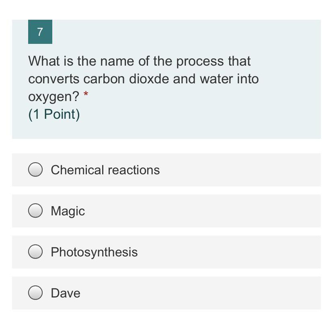The height and width of the screenshot is (318, 333).
Task: Click the word 'oxygen?' in the question
Action: (54, 97)
